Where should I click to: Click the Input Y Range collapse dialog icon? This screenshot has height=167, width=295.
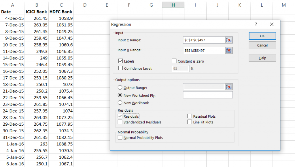(x=229, y=40)
